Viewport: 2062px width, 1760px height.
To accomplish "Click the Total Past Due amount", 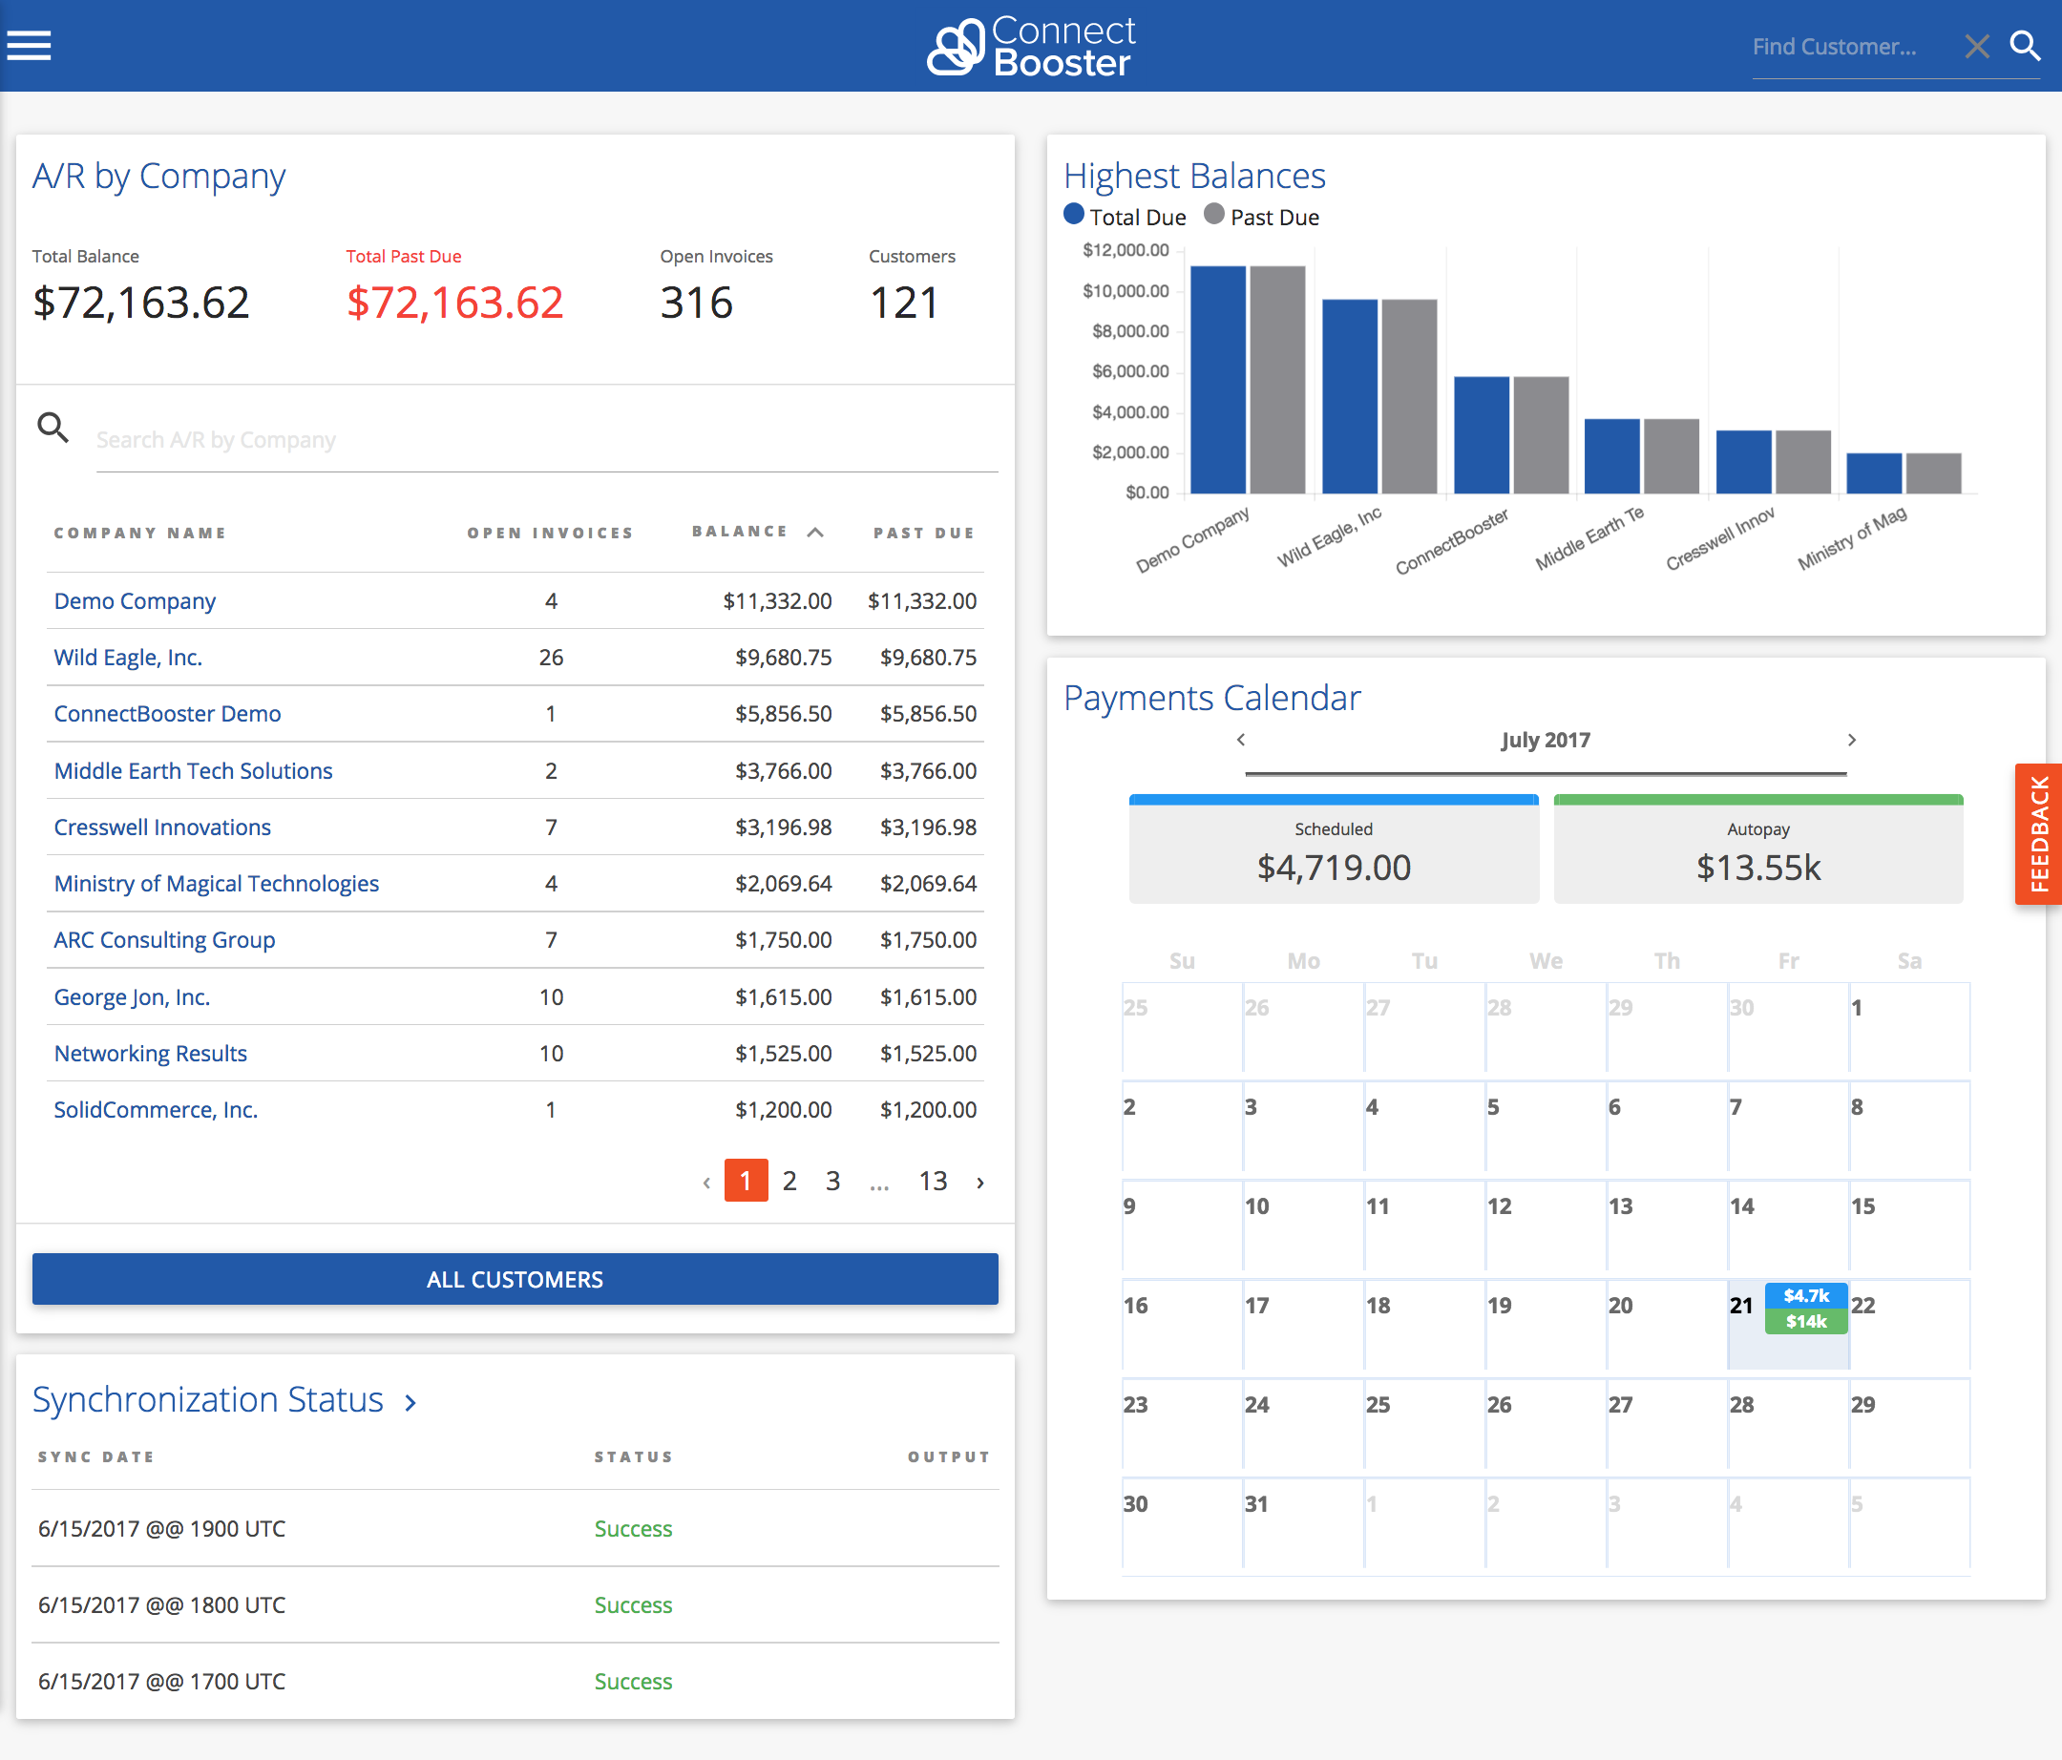I will 454,303.
